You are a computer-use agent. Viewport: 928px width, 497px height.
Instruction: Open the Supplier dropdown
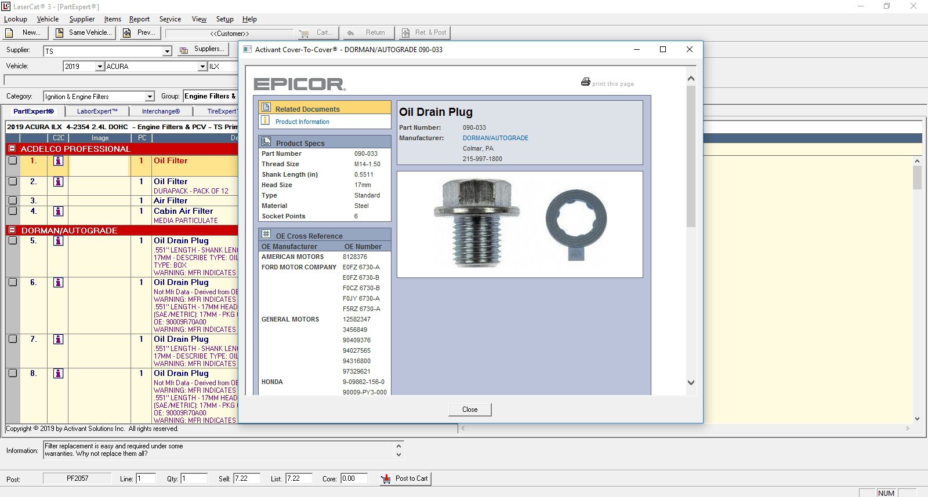click(167, 52)
